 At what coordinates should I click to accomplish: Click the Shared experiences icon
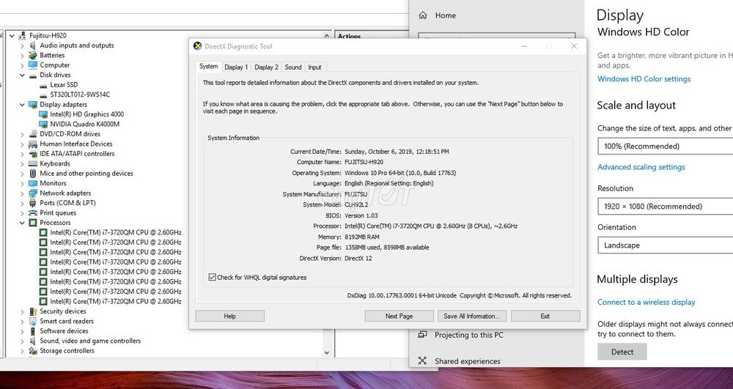tap(423, 360)
